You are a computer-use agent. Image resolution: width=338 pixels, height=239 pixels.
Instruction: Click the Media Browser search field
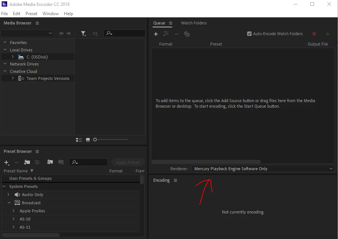click(x=124, y=33)
